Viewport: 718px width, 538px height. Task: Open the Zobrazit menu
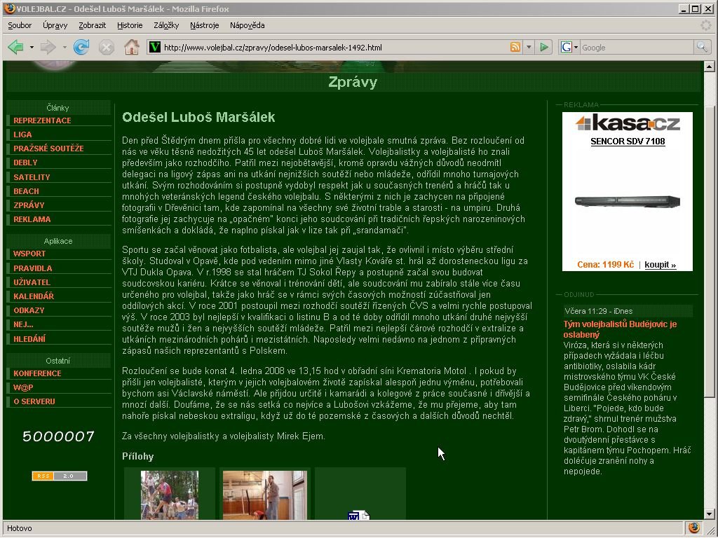pyautogui.click(x=92, y=25)
